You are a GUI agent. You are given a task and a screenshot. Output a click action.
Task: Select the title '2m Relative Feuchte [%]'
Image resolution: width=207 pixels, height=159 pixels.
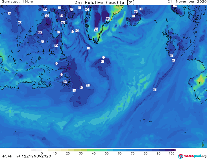click(104, 3)
